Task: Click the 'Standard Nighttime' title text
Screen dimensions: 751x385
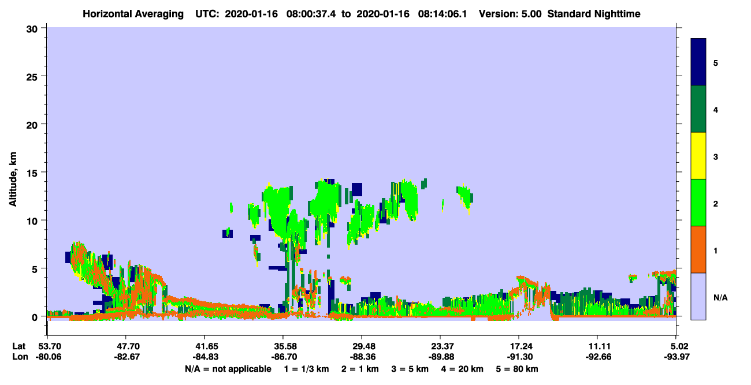Action: coord(594,14)
